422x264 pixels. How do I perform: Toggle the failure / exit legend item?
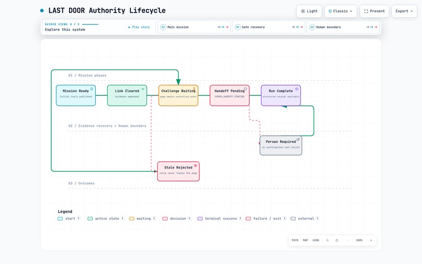(266, 218)
